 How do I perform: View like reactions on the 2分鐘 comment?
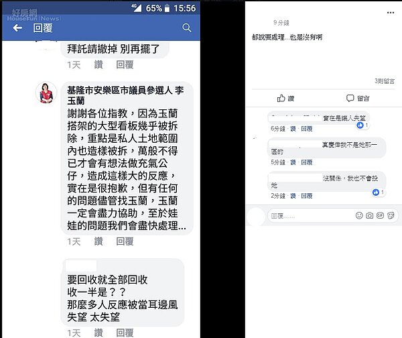[x=379, y=192]
